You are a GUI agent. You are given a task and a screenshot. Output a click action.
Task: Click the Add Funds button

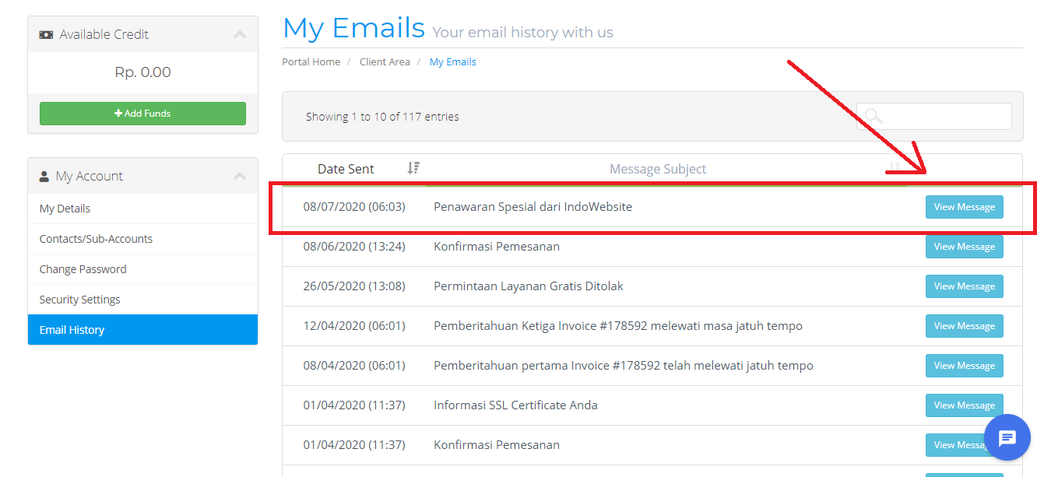(x=142, y=114)
